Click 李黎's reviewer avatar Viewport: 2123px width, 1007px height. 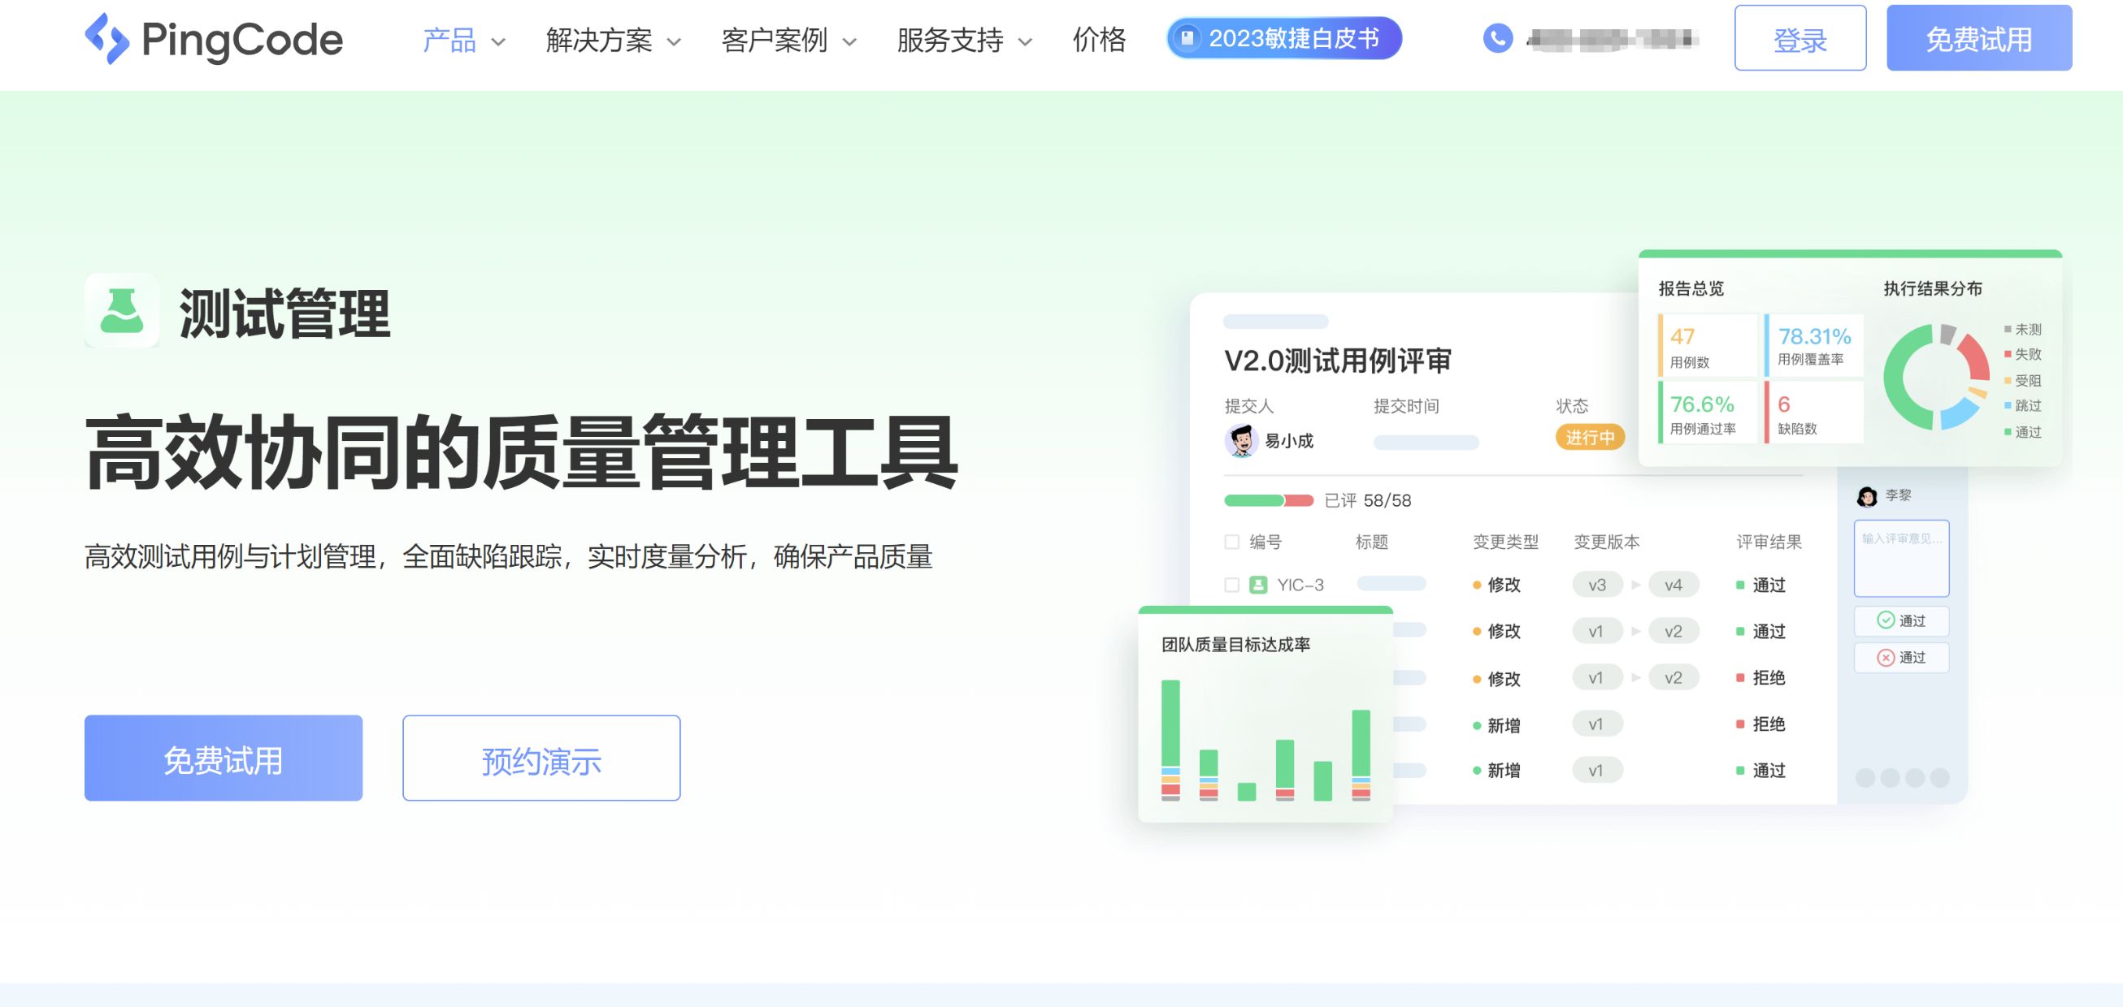(x=1867, y=495)
